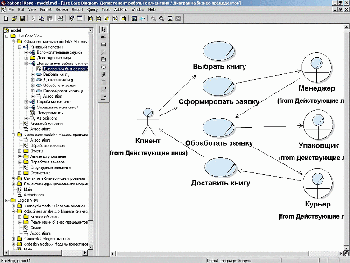Click the Cut scissors icon
The image size is (350, 263).
(x=33, y=19)
